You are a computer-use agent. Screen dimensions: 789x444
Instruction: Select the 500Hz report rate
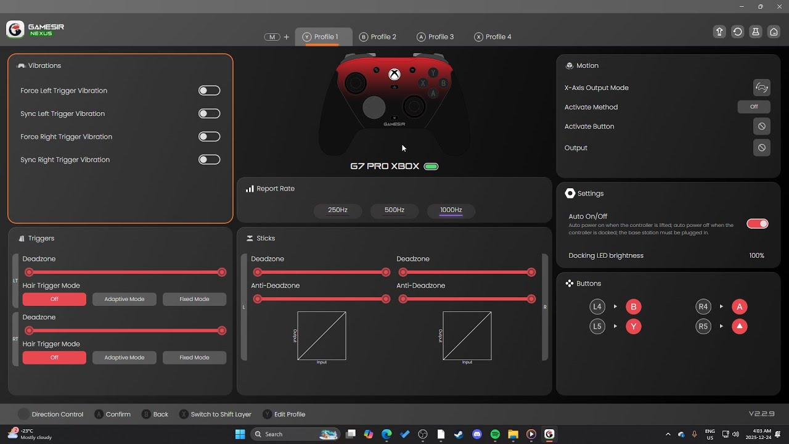[394, 210]
